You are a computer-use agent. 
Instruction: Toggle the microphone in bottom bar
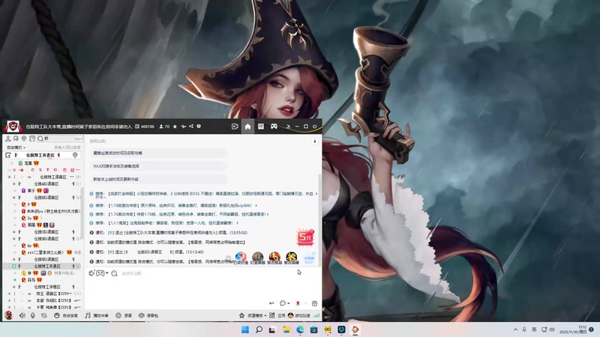33,315
